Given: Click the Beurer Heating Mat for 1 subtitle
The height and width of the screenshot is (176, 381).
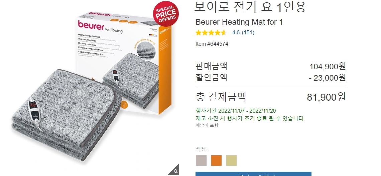Looking at the screenshot, I should pyautogui.click(x=239, y=22).
